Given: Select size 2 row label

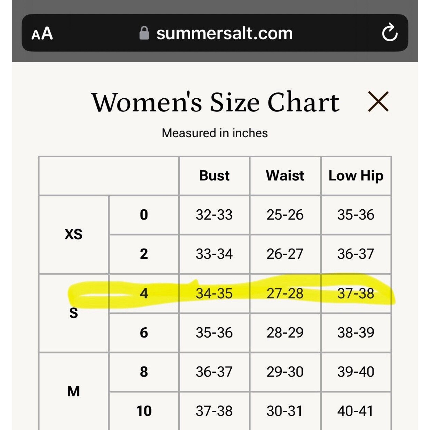Looking at the screenshot, I should [144, 254].
